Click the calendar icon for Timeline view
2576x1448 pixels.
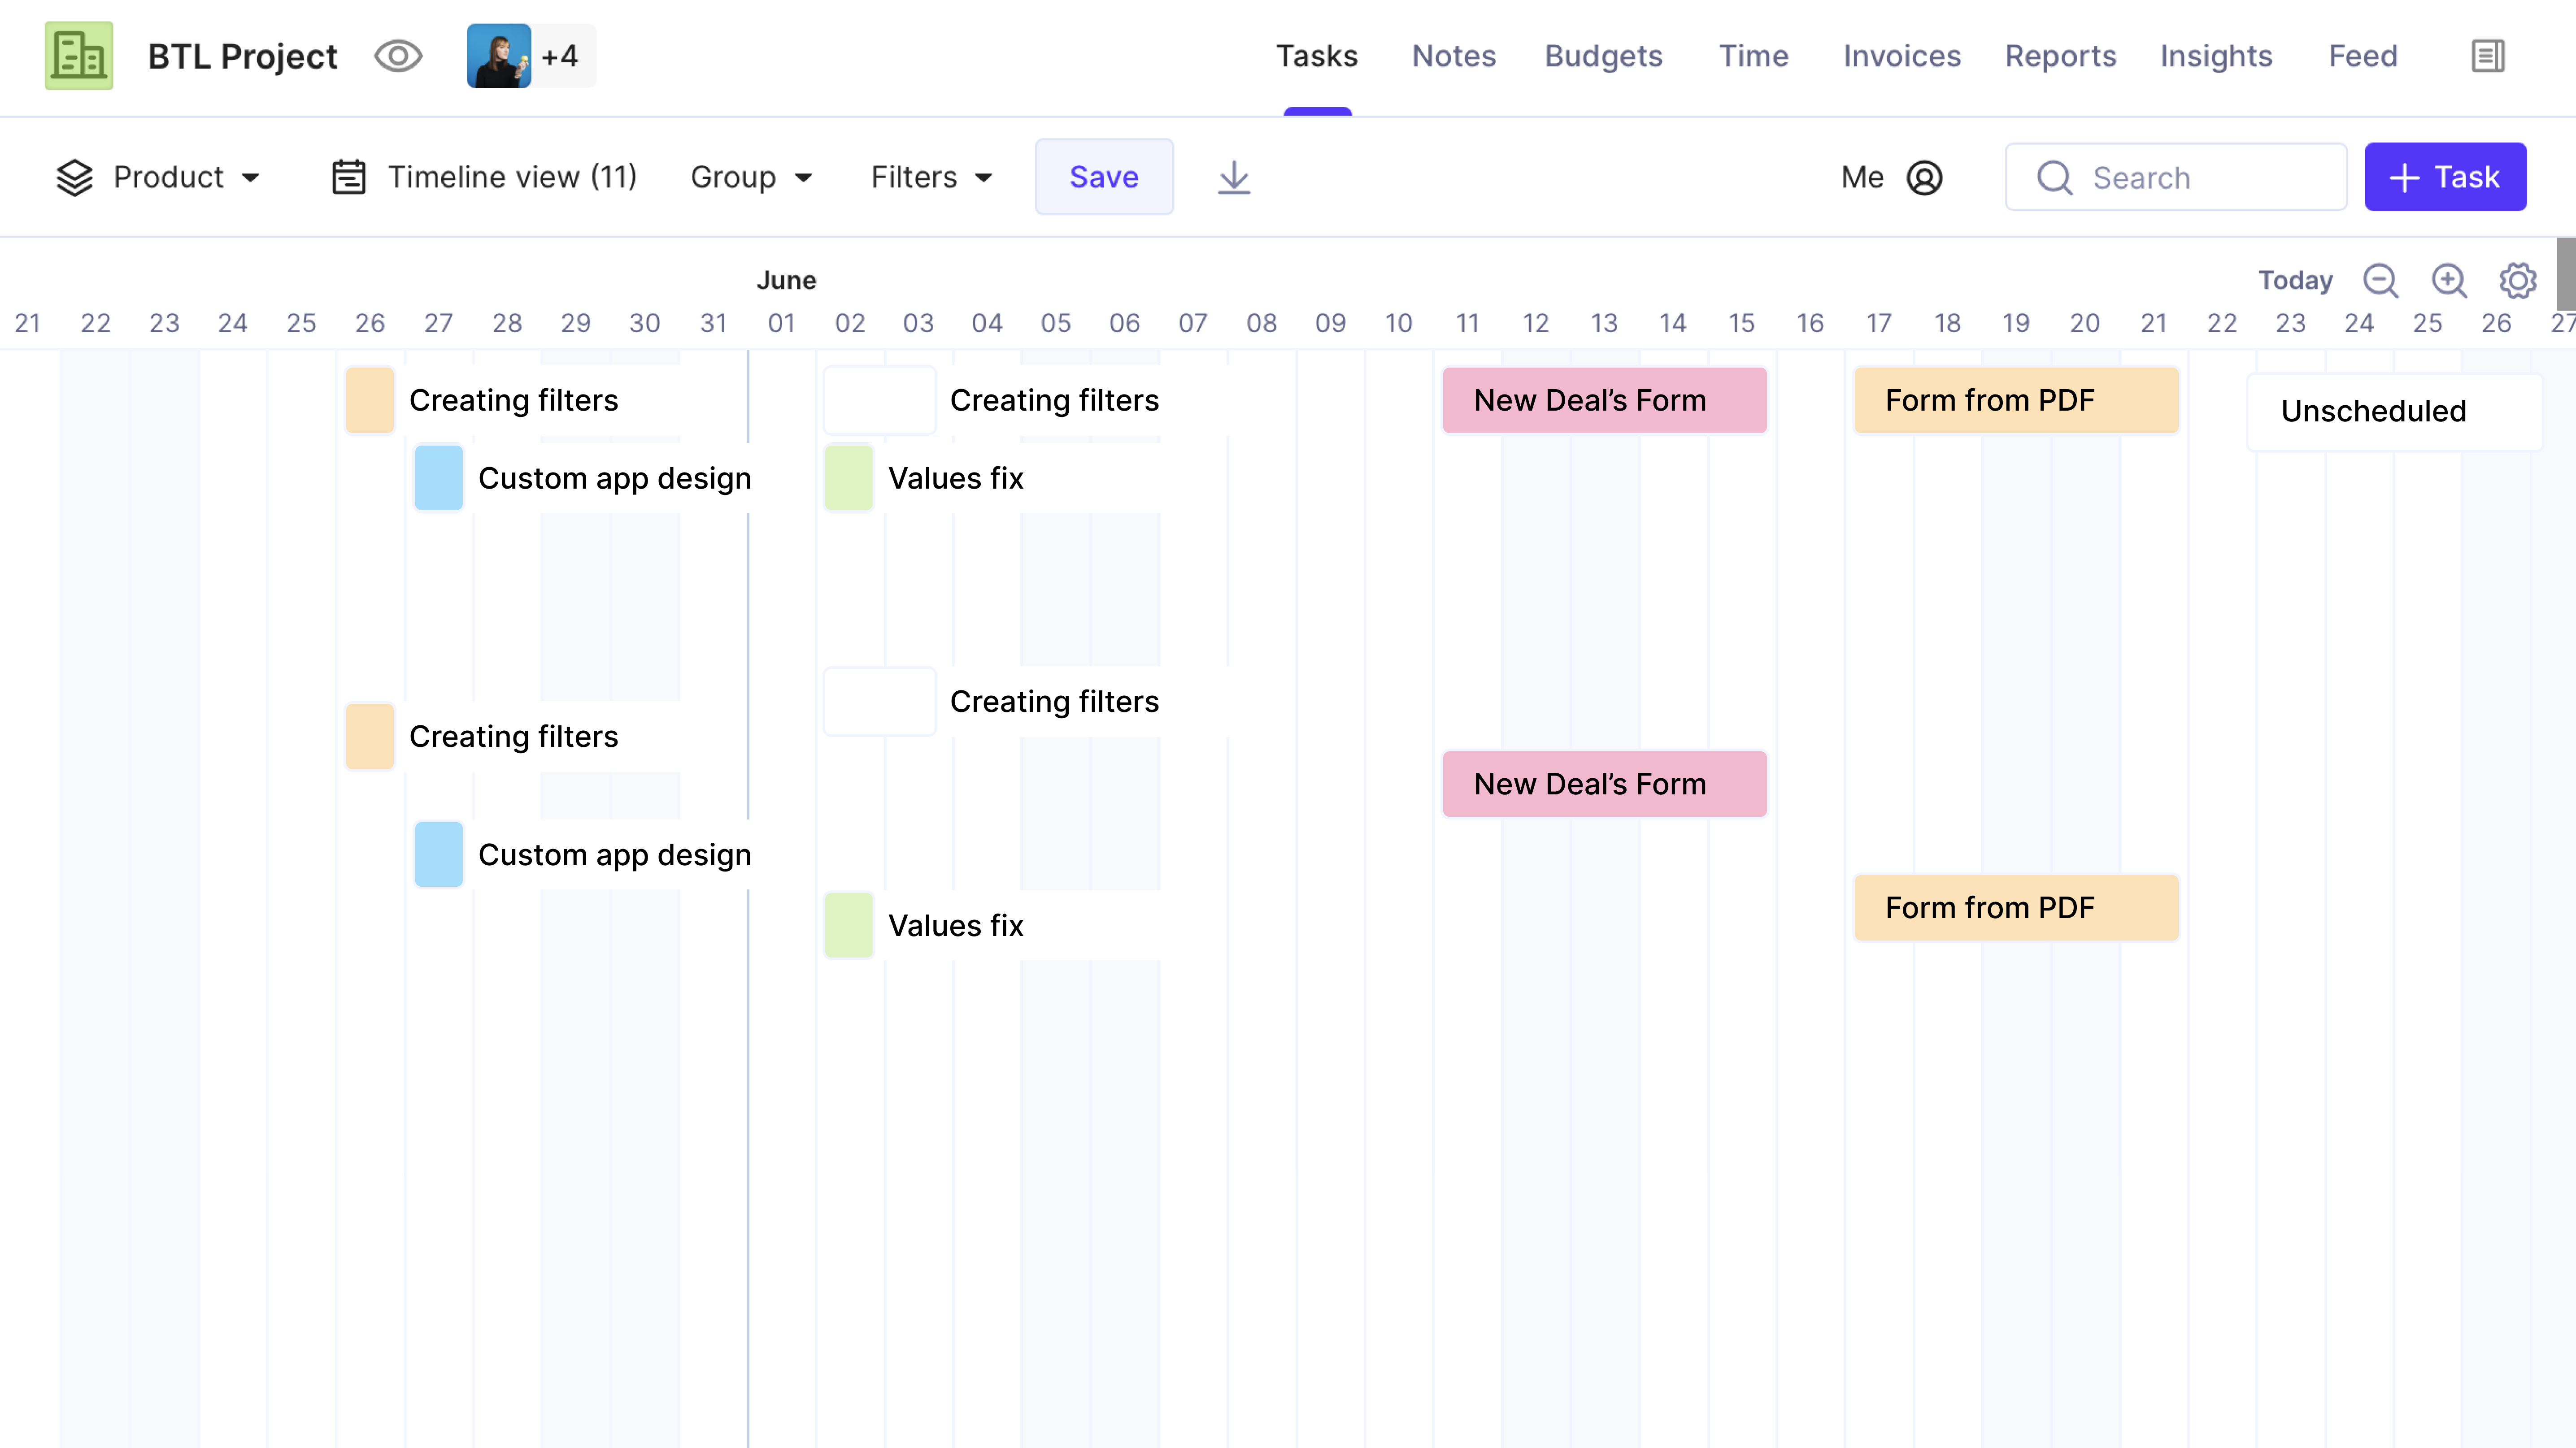point(348,177)
